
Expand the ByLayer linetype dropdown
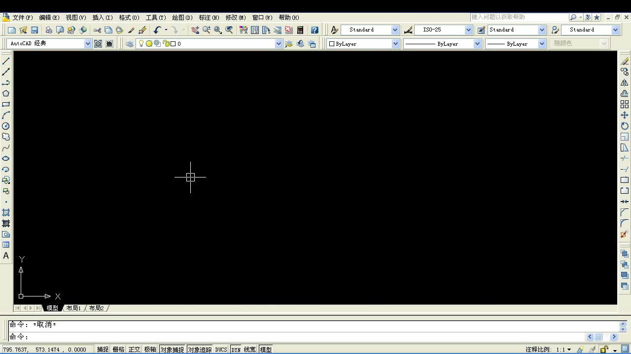pyautogui.click(x=477, y=44)
